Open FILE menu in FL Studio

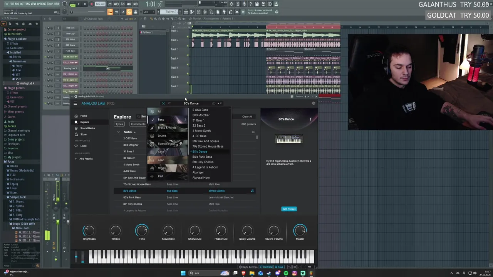click(x=6, y=4)
